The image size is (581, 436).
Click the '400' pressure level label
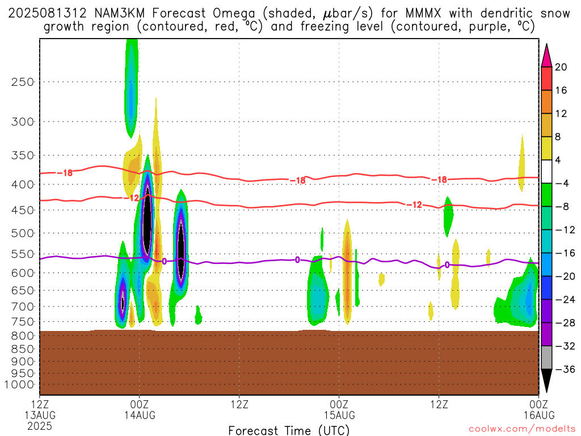[x=22, y=185]
